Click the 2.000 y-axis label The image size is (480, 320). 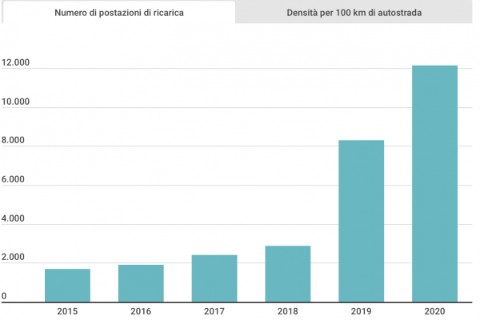(14, 258)
